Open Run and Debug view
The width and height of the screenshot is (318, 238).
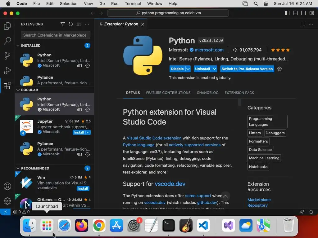[7, 71]
